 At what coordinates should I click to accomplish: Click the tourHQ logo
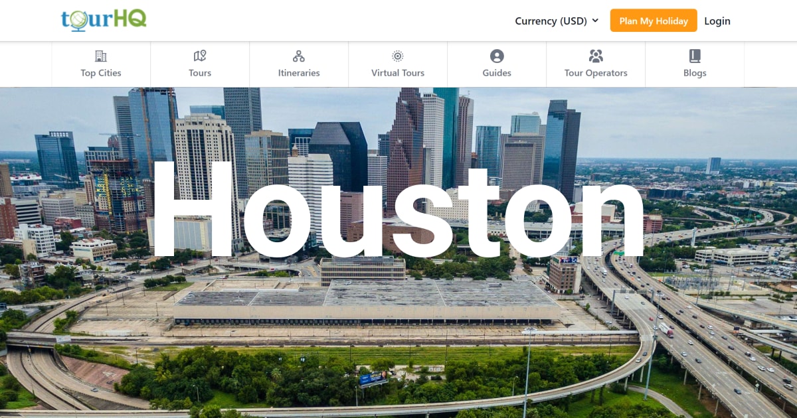104,19
